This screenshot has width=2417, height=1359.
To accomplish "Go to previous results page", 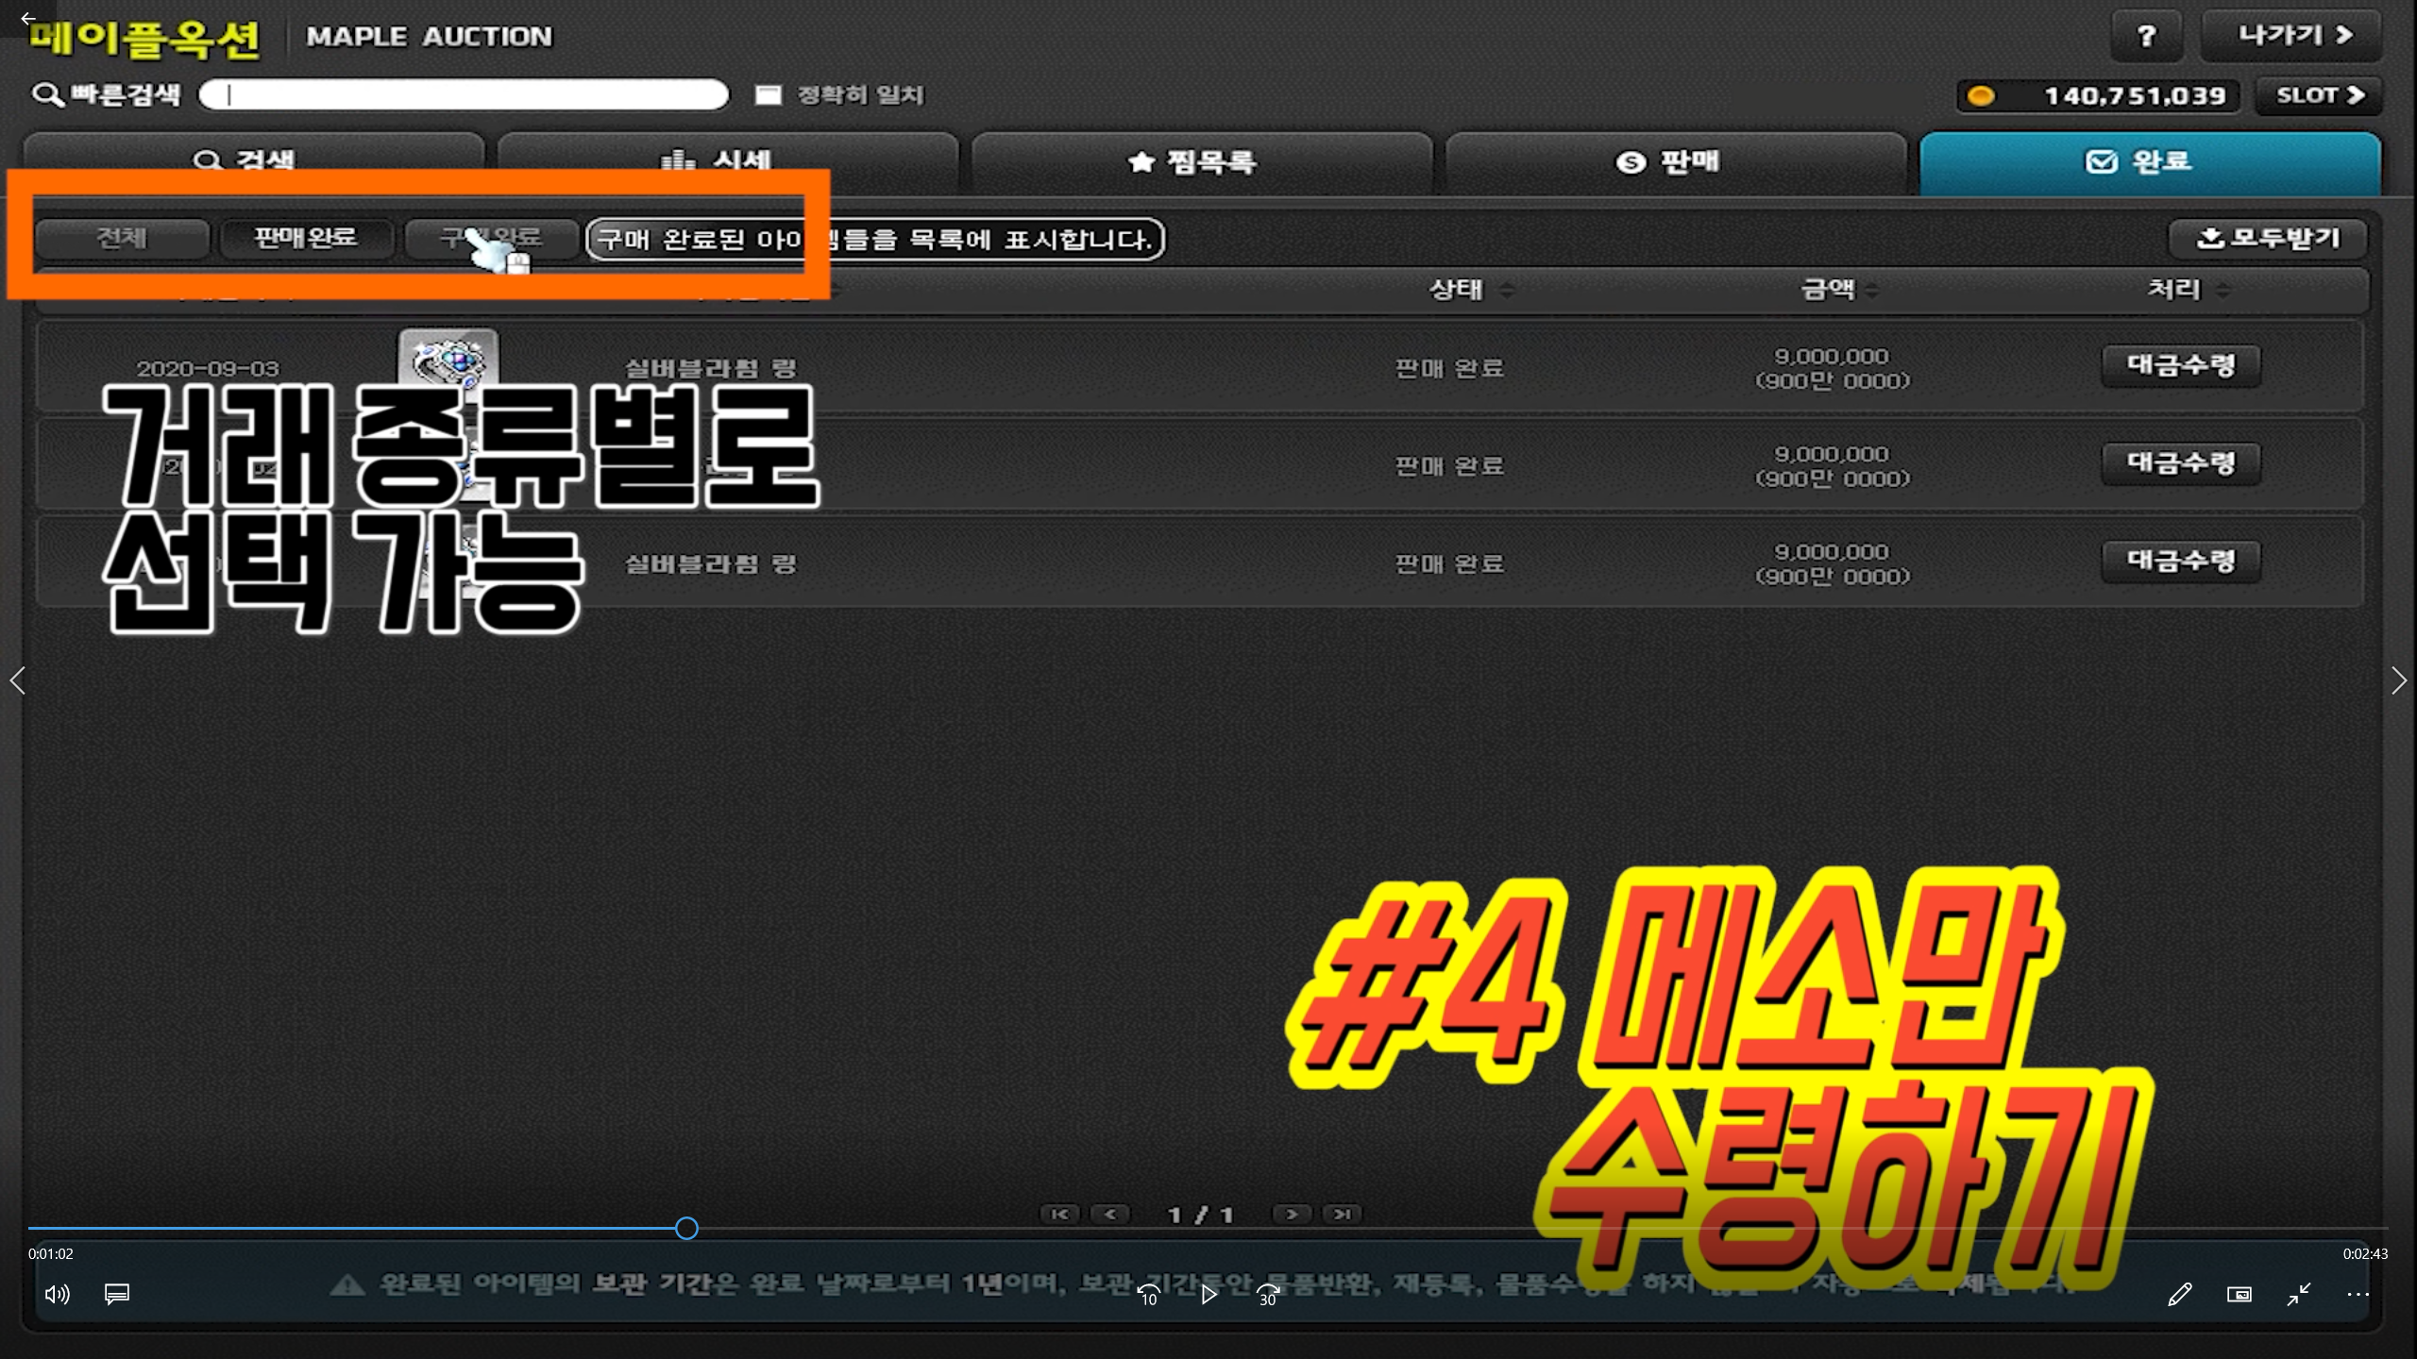I will click(x=1110, y=1215).
